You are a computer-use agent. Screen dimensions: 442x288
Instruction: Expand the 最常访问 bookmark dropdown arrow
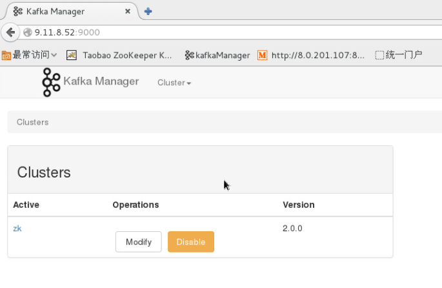pos(54,55)
